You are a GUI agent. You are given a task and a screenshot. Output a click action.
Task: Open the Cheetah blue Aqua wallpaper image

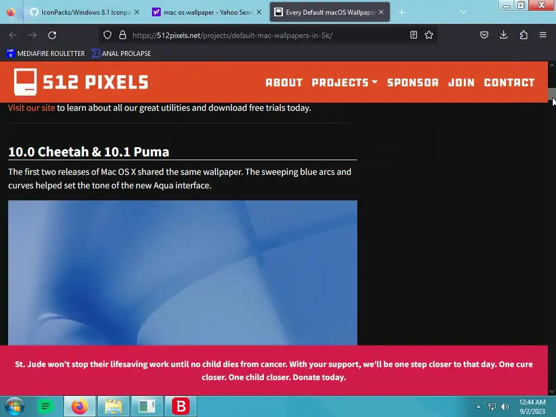[182, 273]
